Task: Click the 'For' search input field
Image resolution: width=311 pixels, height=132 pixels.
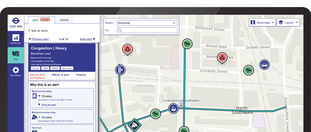Action: [x=147, y=30]
